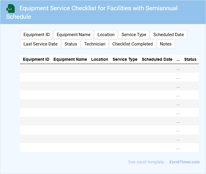
Task: Click the Scheduled Date tag
Action: (x=168, y=35)
